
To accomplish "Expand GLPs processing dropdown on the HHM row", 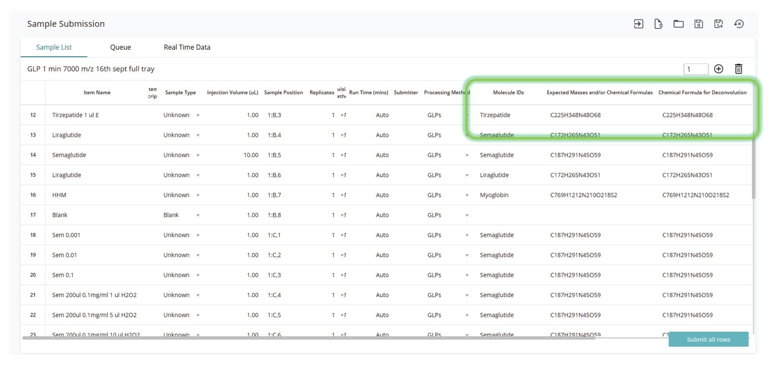I will tap(467, 195).
